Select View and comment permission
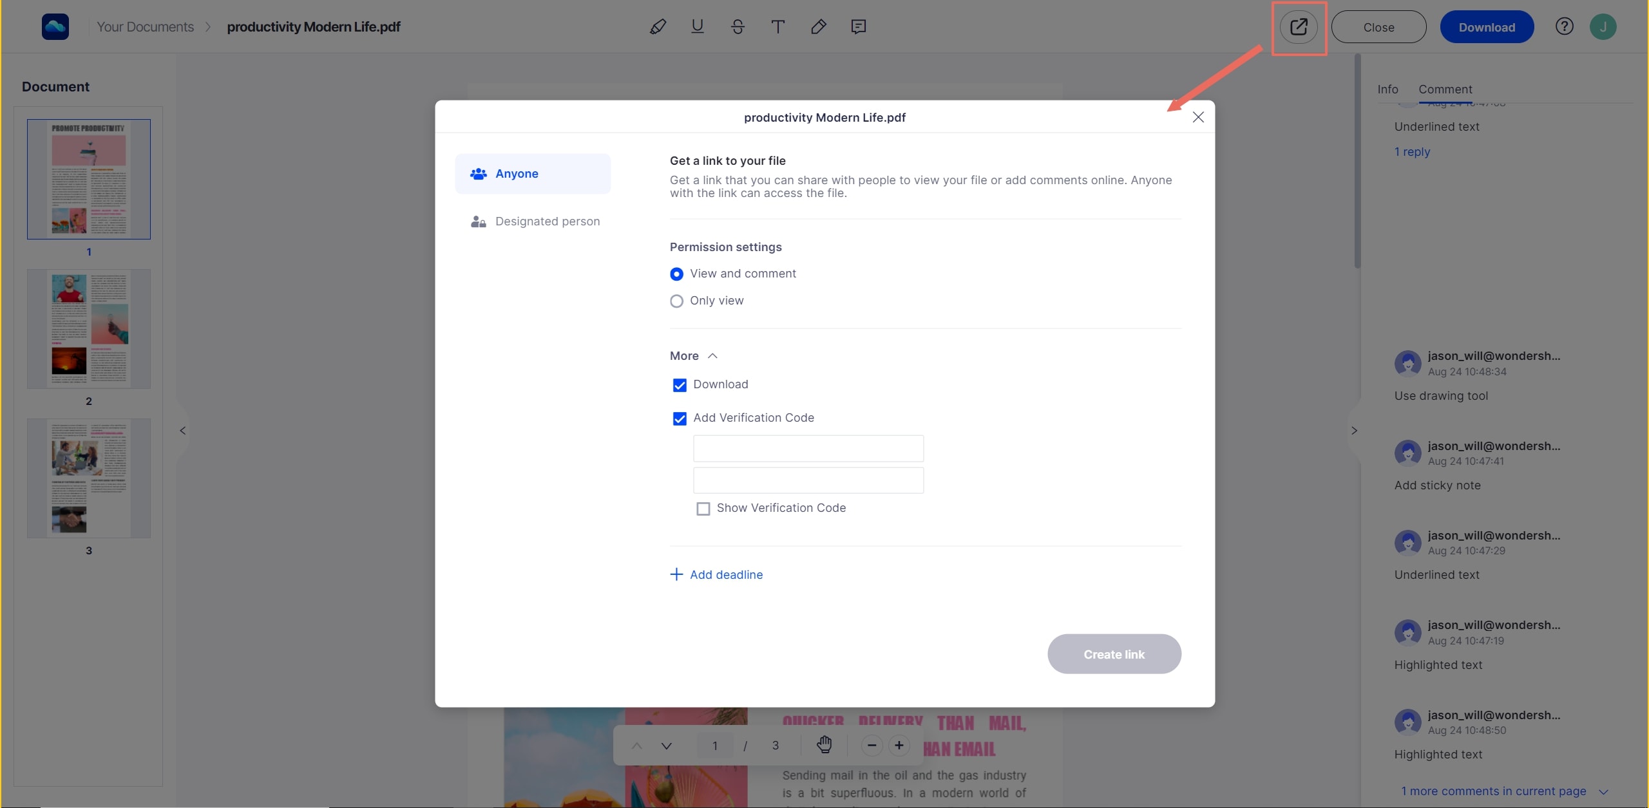The width and height of the screenshot is (1649, 808). [676, 274]
